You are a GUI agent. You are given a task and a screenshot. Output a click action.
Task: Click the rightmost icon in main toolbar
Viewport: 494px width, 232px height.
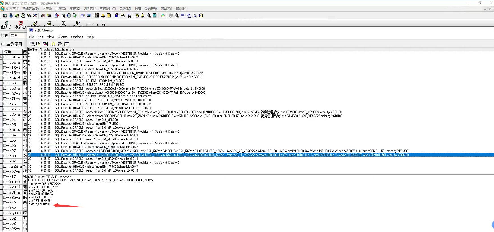[x=201, y=16]
